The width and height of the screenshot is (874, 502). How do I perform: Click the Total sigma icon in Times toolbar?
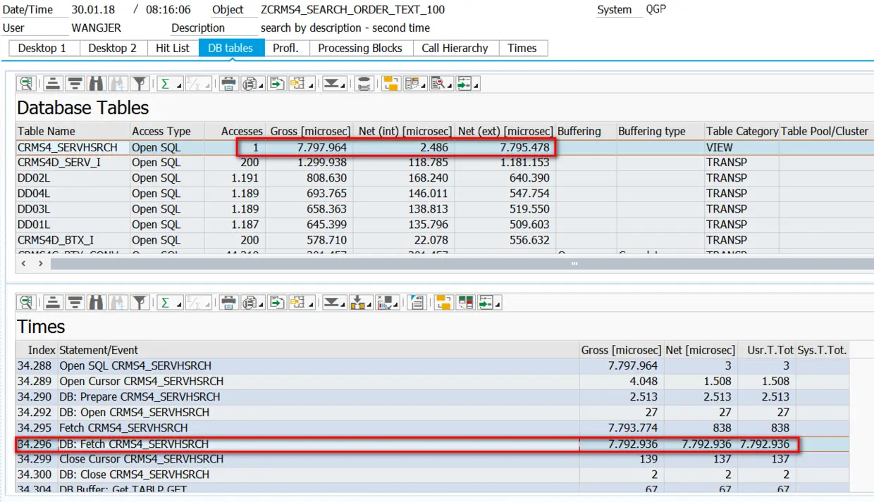(166, 303)
